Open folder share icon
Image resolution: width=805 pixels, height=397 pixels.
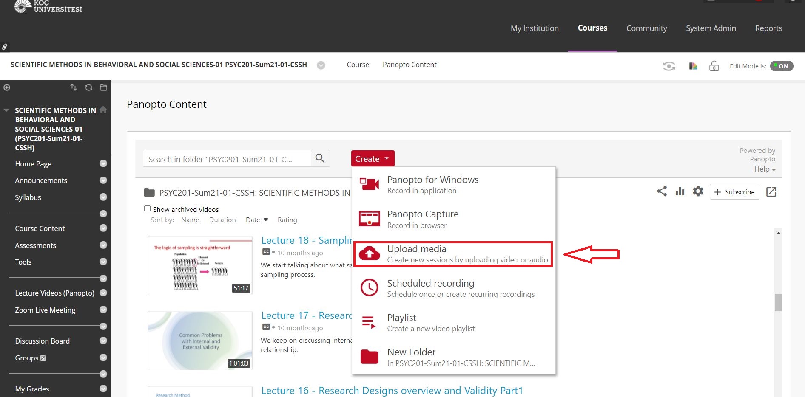pyautogui.click(x=662, y=191)
